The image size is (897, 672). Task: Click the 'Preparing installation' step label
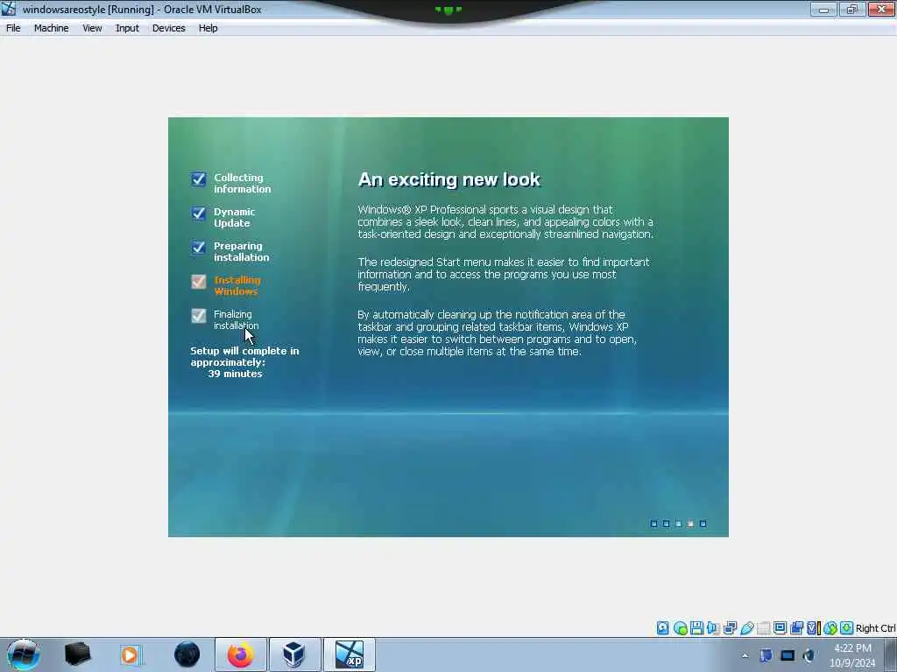[x=241, y=252]
